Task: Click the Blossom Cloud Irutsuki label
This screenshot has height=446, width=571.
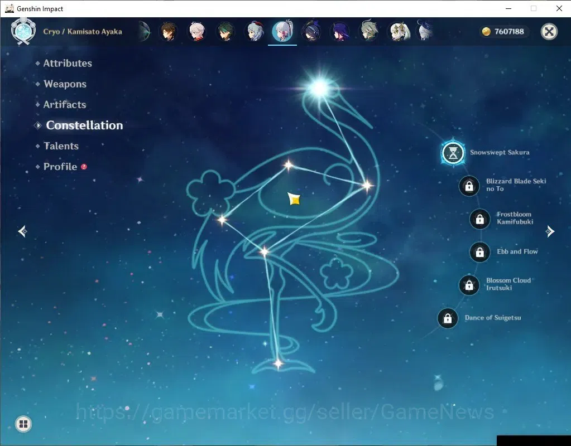Action: (x=508, y=284)
